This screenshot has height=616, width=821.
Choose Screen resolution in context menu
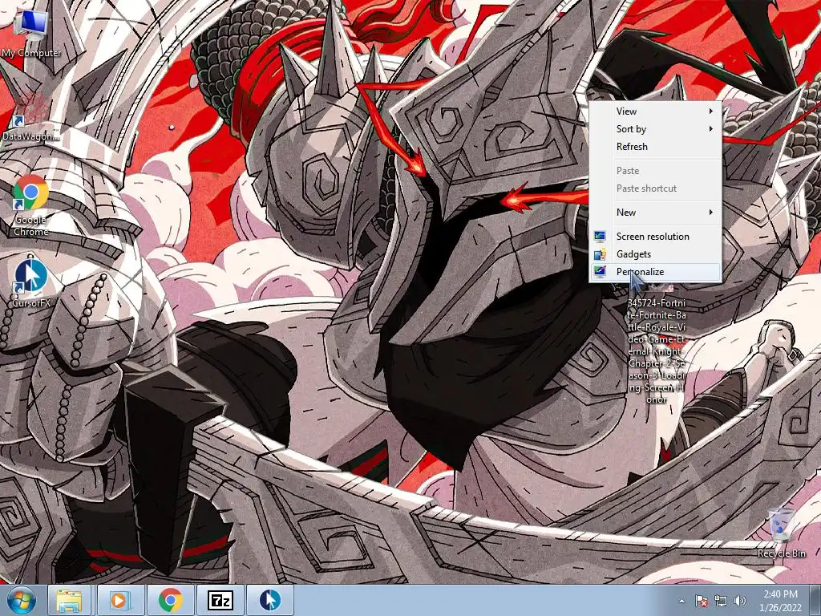656,237
